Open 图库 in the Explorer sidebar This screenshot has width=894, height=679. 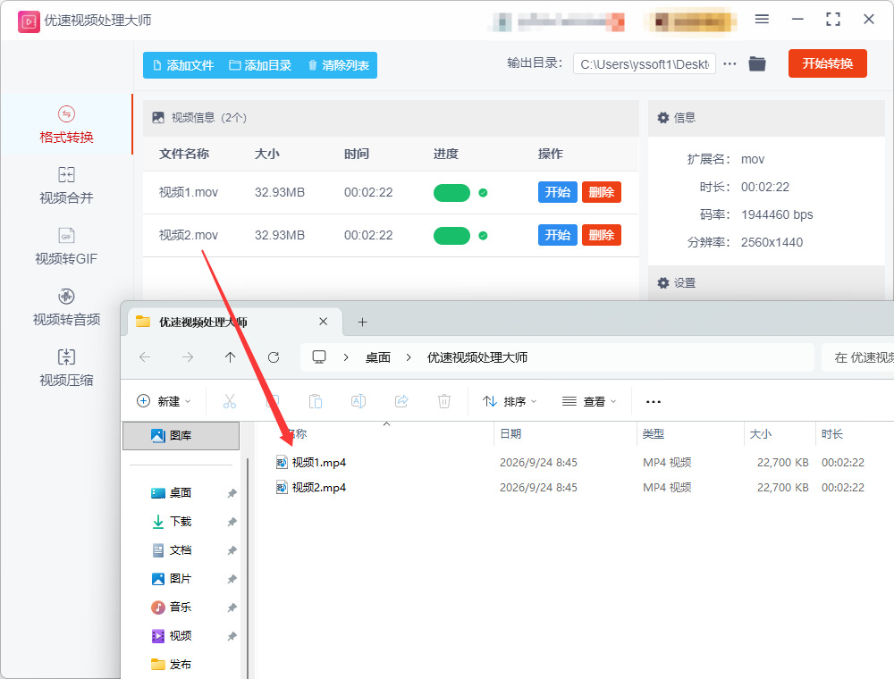pos(181,436)
